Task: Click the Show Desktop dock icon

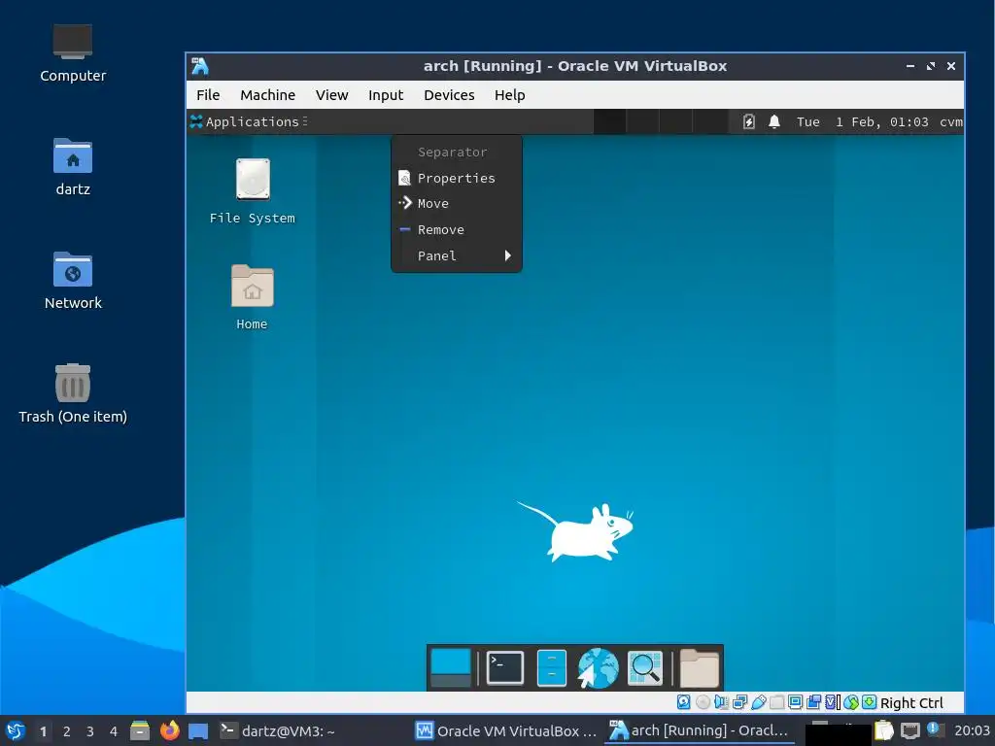Action: click(x=451, y=668)
